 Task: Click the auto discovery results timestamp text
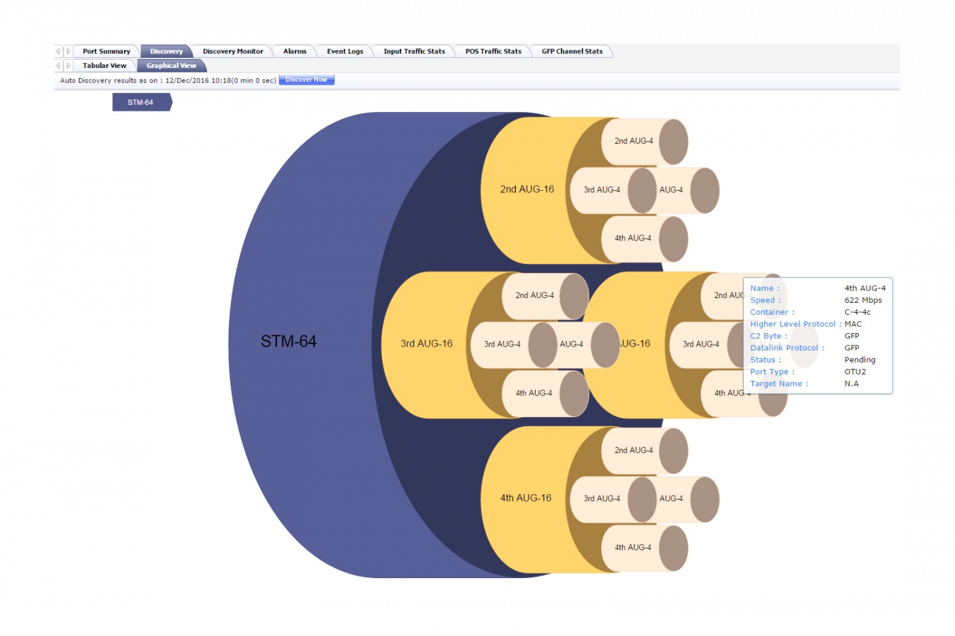click(x=168, y=81)
